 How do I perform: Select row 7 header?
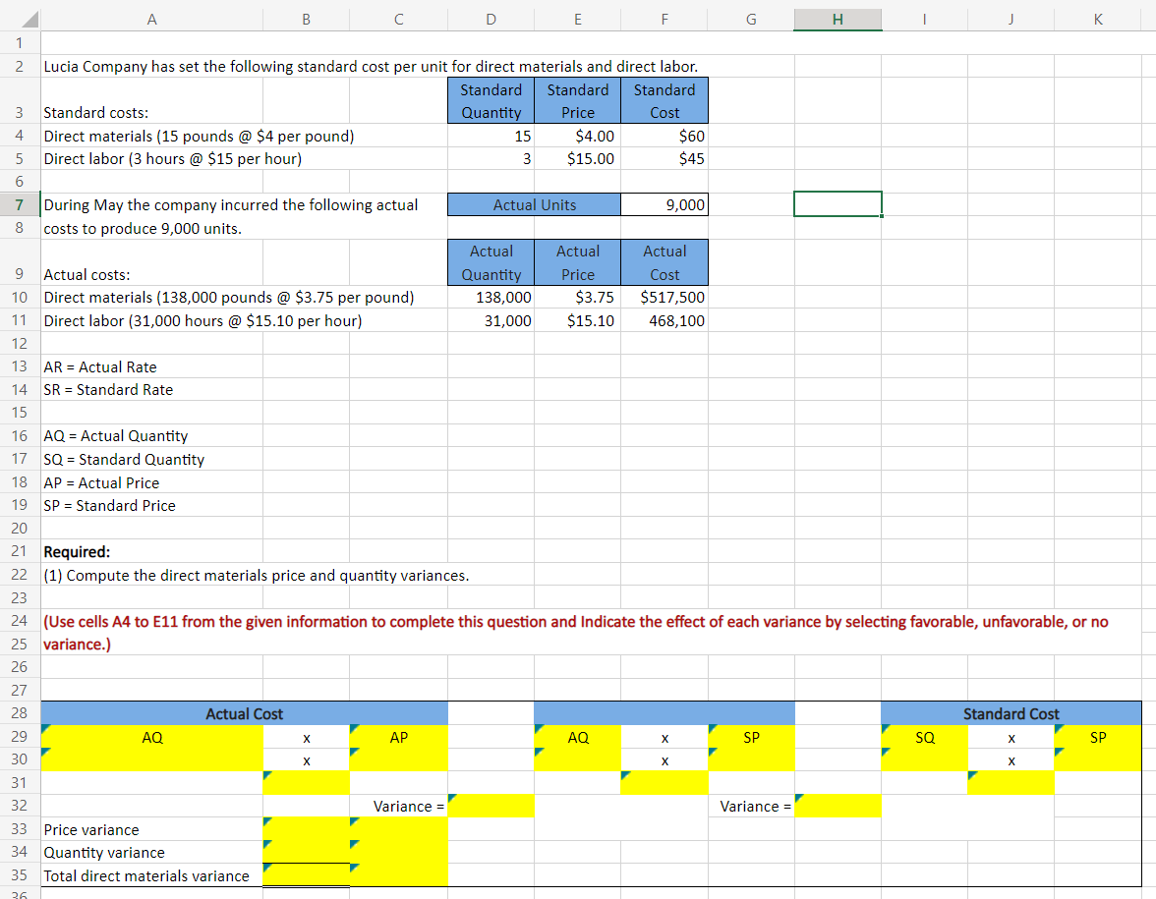point(19,204)
